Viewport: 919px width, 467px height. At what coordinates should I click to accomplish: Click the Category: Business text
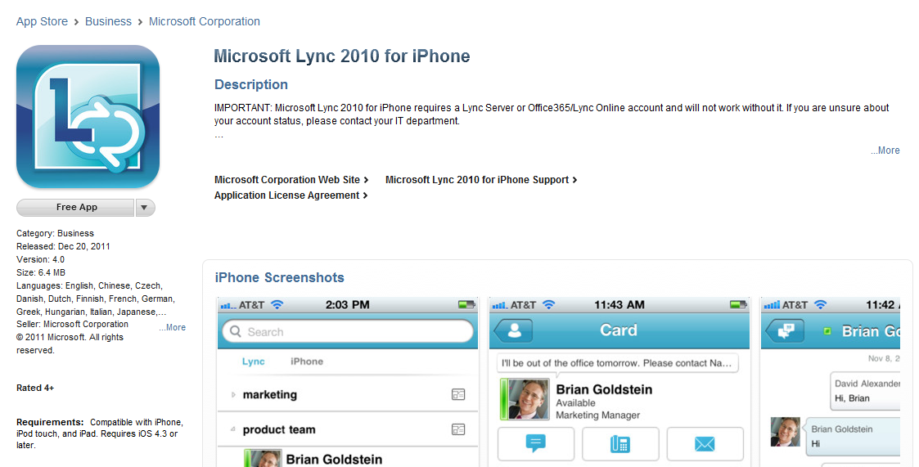click(x=55, y=233)
